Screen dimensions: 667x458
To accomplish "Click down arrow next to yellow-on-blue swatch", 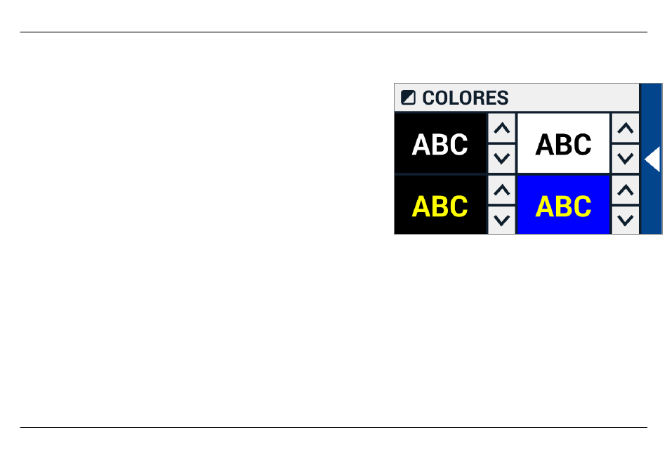I will pyautogui.click(x=626, y=220).
